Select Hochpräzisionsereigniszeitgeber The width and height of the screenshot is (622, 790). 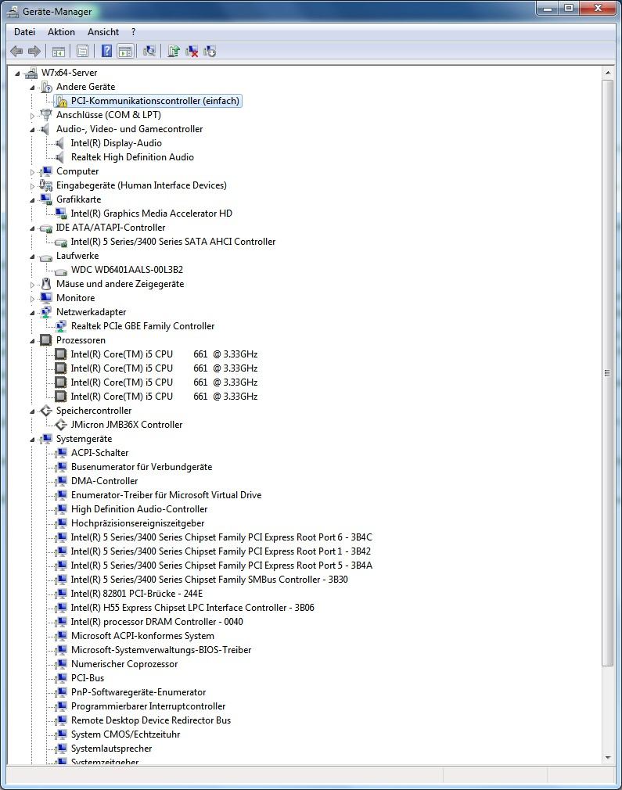click(138, 523)
